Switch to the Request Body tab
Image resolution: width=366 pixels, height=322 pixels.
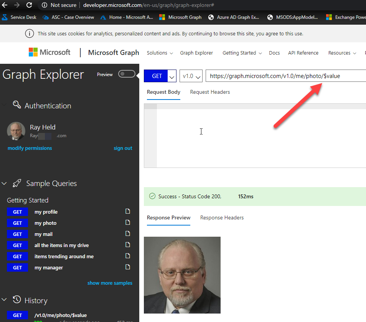point(164,92)
